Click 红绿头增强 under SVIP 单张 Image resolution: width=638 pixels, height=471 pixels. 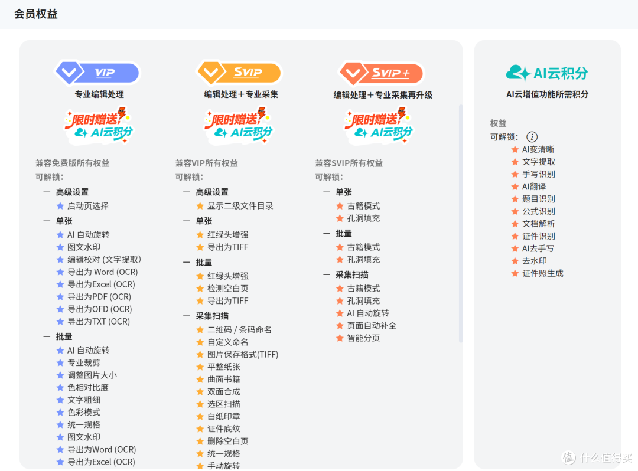(x=228, y=235)
